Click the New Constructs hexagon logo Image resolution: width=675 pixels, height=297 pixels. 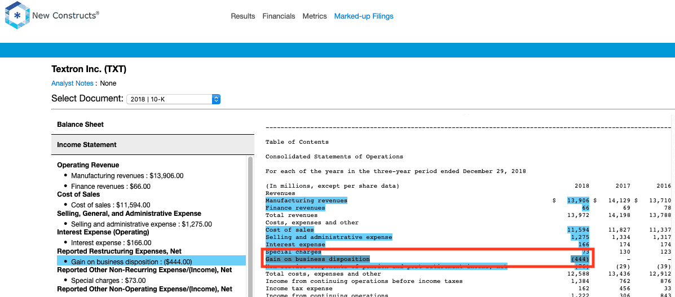click(17, 15)
